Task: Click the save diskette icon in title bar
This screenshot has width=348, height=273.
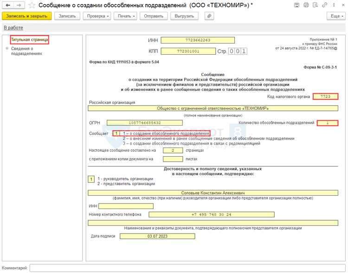Action: click(296, 5)
